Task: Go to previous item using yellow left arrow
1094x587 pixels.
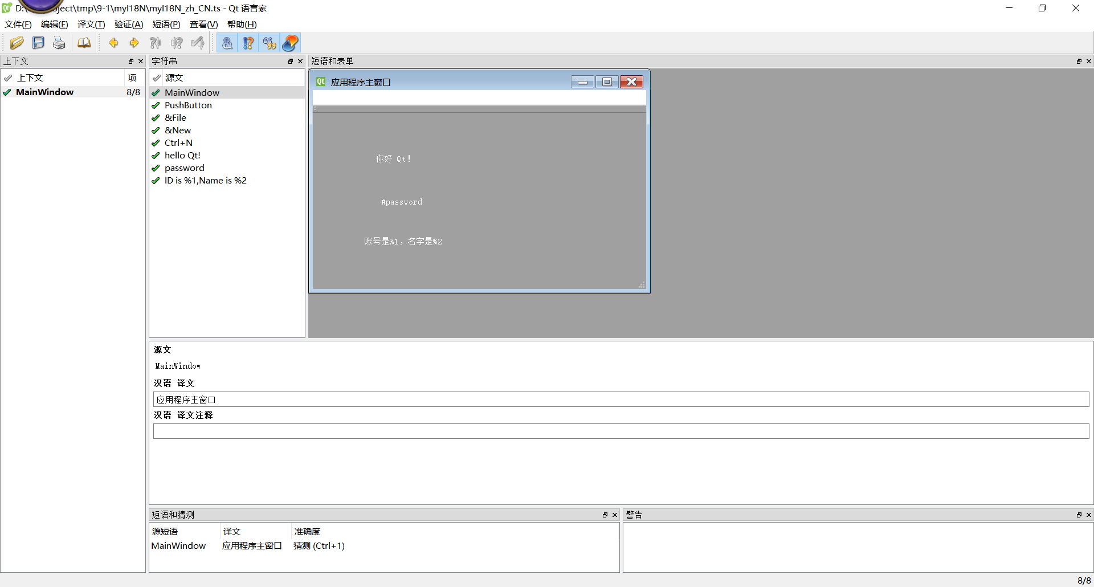Action: pyautogui.click(x=113, y=43)
